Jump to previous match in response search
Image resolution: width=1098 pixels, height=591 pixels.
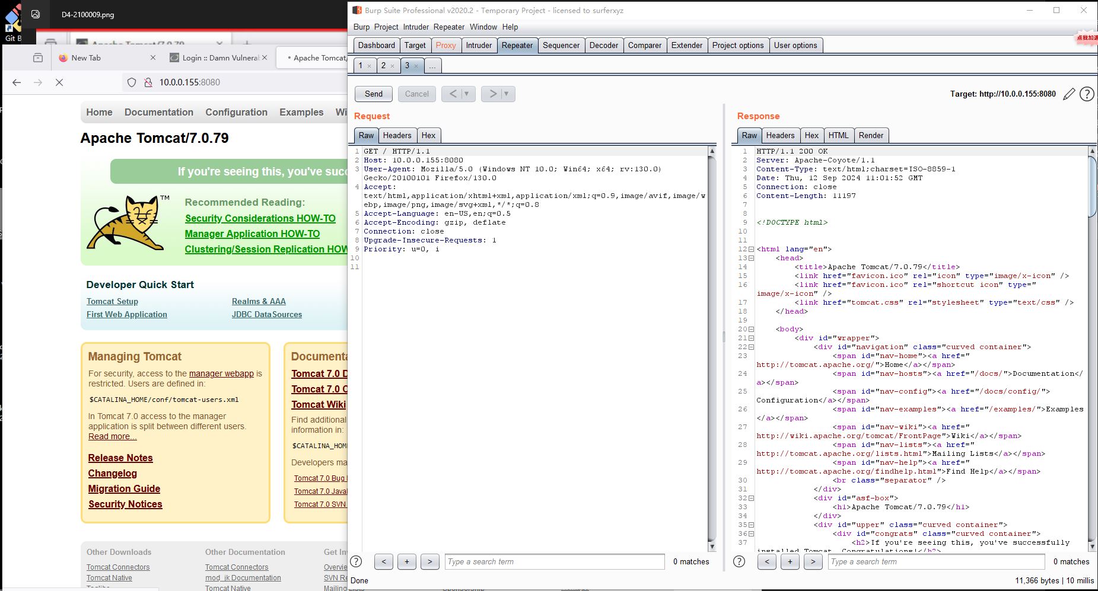point(767,561)
